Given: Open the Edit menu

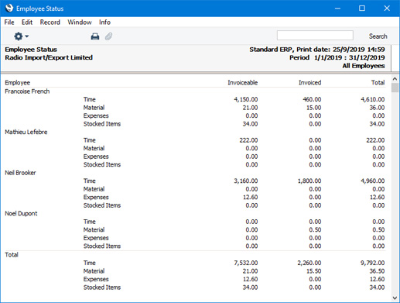Looking at the screenshot, I should [27, 22].
